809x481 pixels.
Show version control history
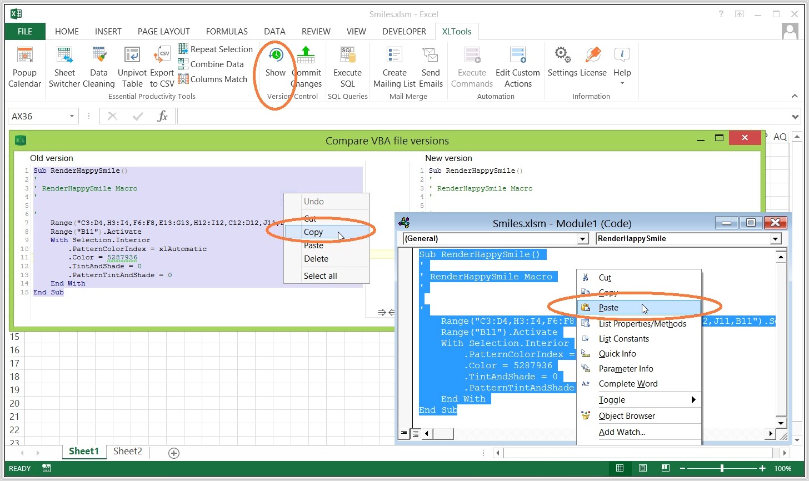point(275,62)
